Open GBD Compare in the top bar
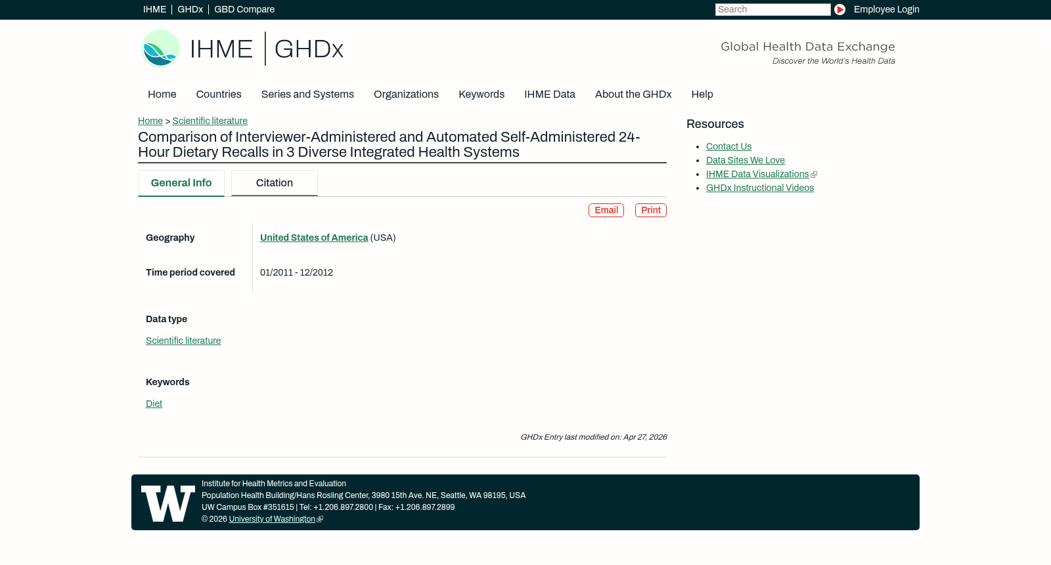This screenshot has width=1051, height=565. pyautogui.click(x=244, y=9)
